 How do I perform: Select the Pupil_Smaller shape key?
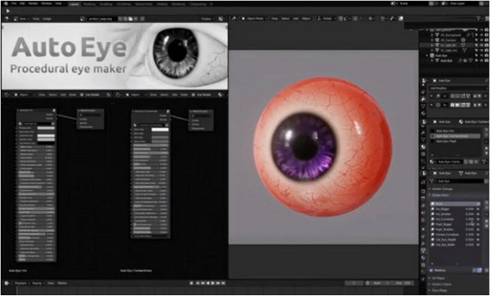click(x=455, y=229)
